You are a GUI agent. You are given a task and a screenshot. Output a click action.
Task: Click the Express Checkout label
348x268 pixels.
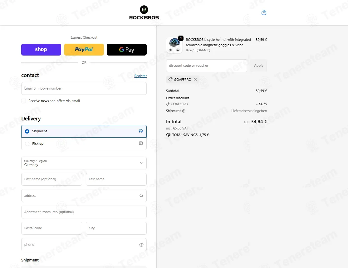(84, 37)
